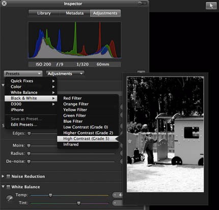Expand the Color presets submenu
Image resolution: width=219 pixels, height=210 pixels.
pos(31,87)
